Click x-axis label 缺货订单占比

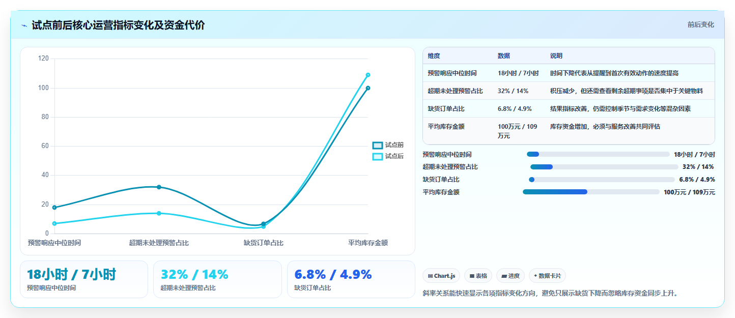pyautogui.click(x=264, y=243)
